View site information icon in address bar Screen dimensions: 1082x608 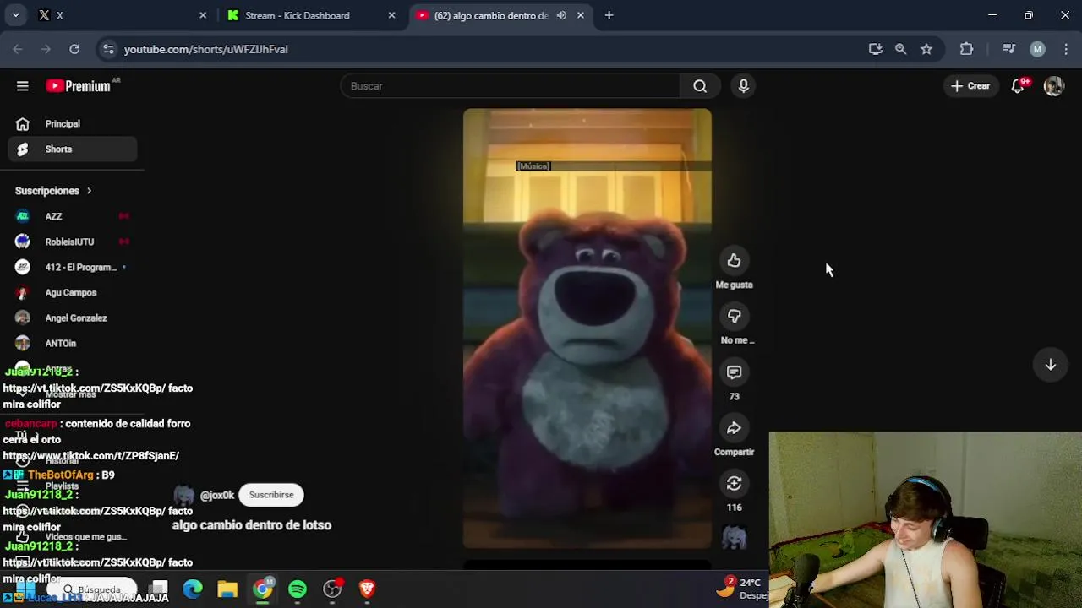tap(108, 49)
